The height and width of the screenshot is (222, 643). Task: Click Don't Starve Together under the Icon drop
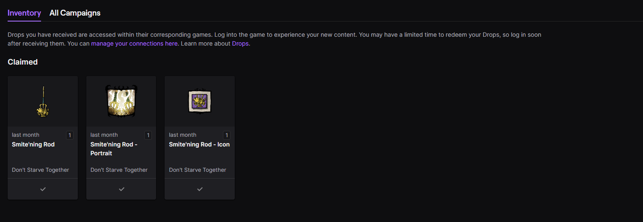[198, 170]
